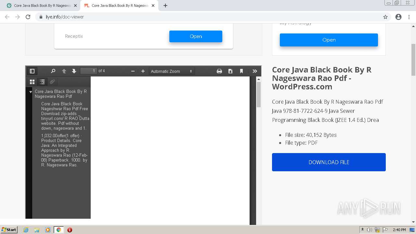
Task: Show document outline in sidebar
Action: click(x=42, y=82)
